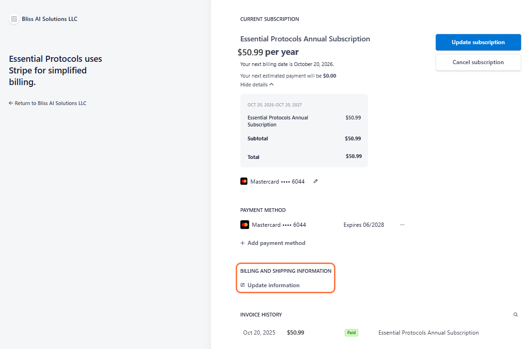Click the green Paid status badge
532x349 pixels.
tap(351, 333)
